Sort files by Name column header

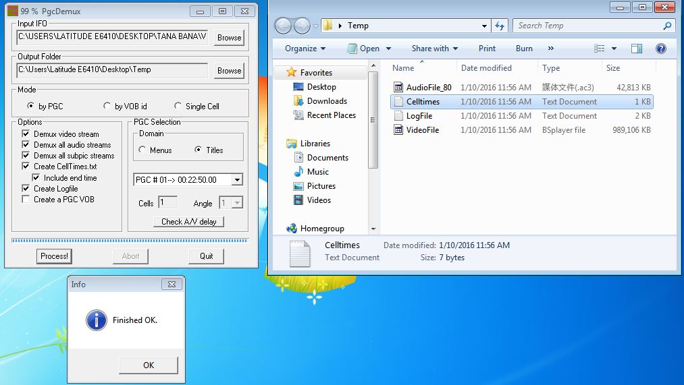coord(403,68)
